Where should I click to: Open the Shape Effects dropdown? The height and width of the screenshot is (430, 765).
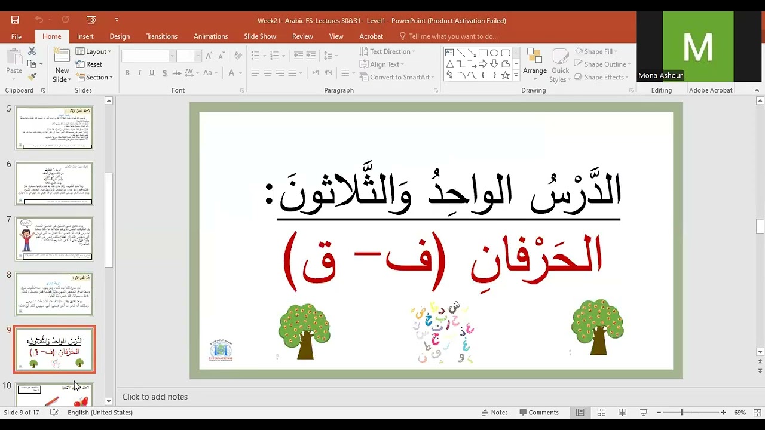point(601,77)
